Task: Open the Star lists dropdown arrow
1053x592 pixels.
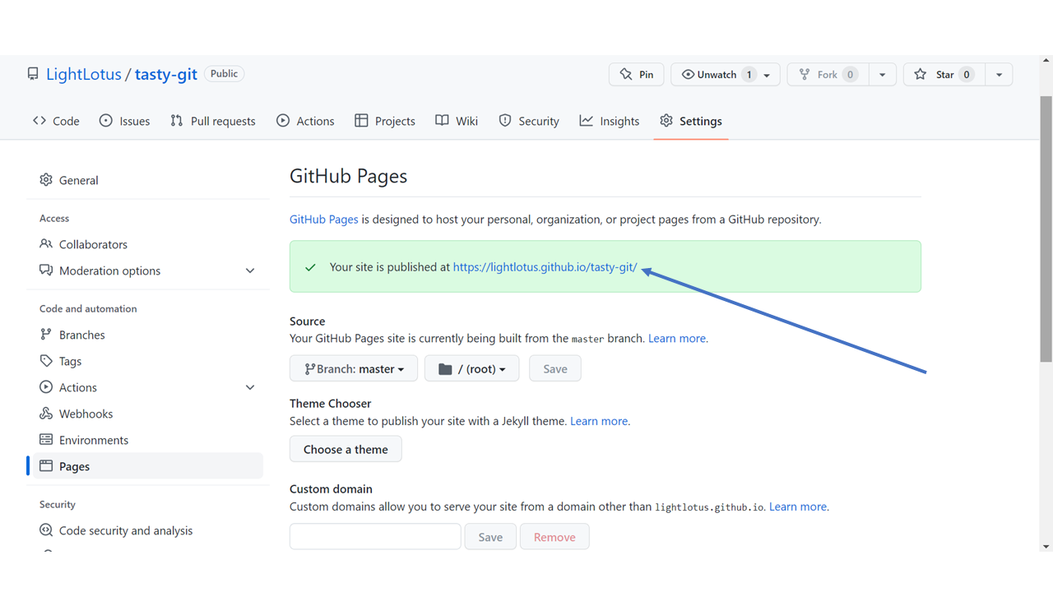Action: pyautogui.click(x=999, y=75)
